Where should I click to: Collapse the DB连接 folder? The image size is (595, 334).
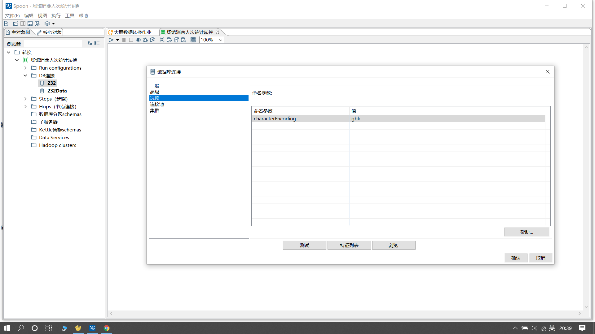tap(25, 75)
